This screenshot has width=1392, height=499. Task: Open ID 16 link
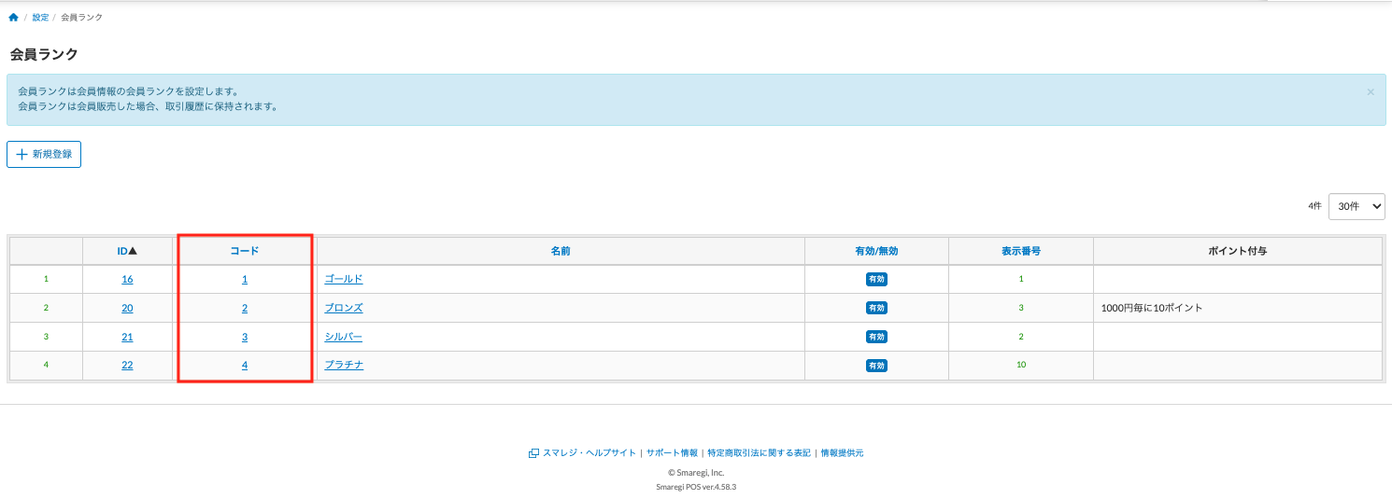tap(127, 279)
